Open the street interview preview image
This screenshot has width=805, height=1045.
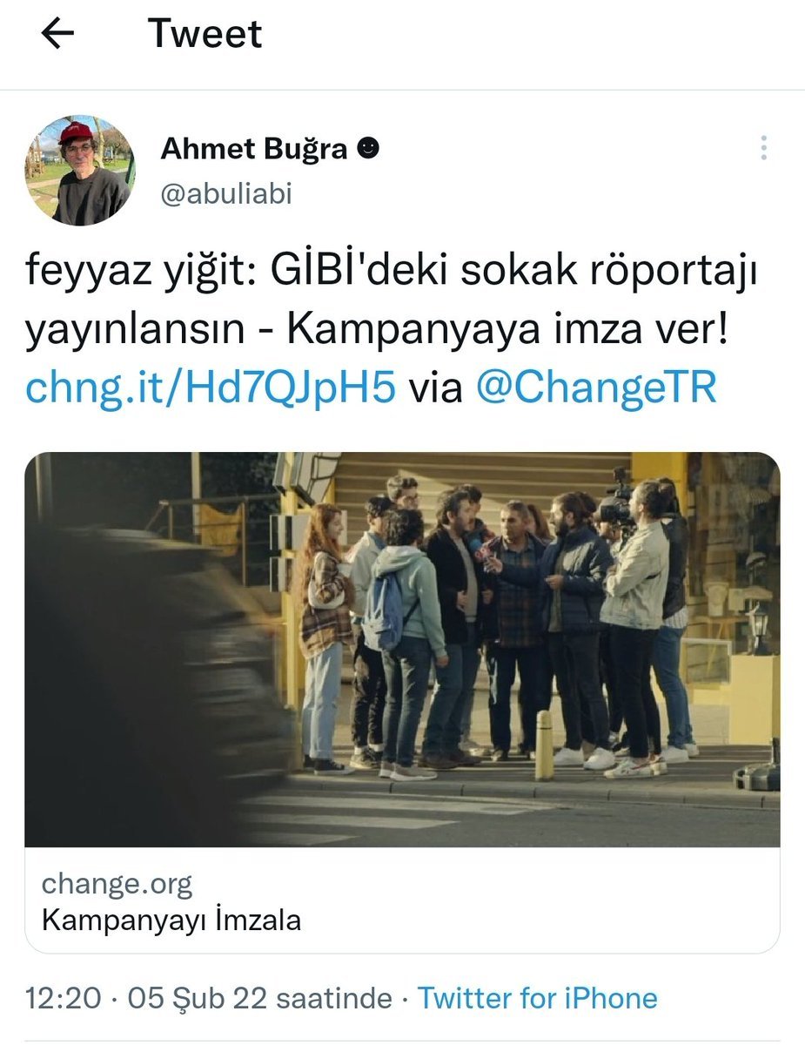(x=402, y=650)
